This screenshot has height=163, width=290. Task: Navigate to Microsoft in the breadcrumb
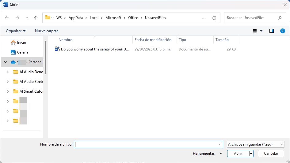pos(113,18)
